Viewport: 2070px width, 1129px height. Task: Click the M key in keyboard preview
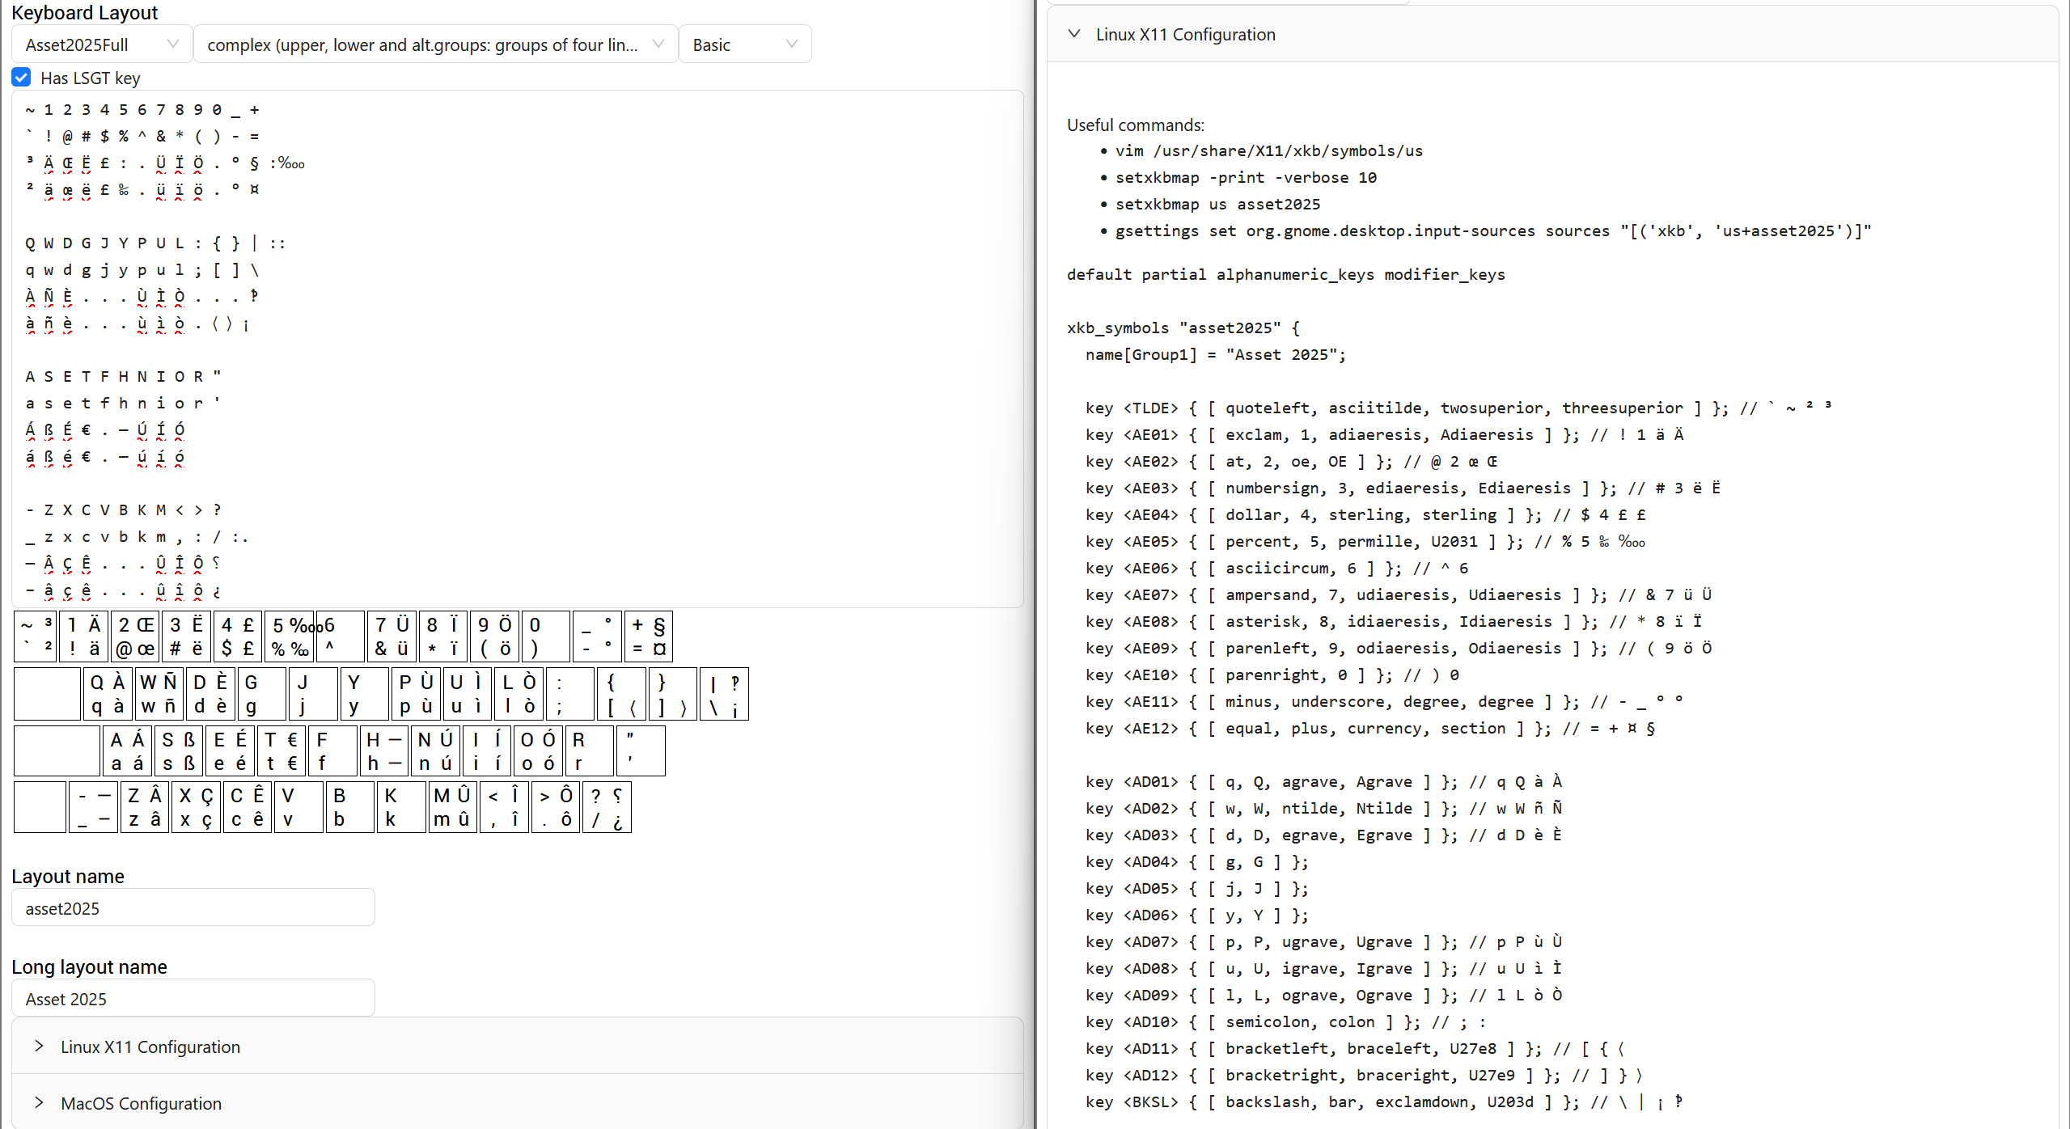451,807
